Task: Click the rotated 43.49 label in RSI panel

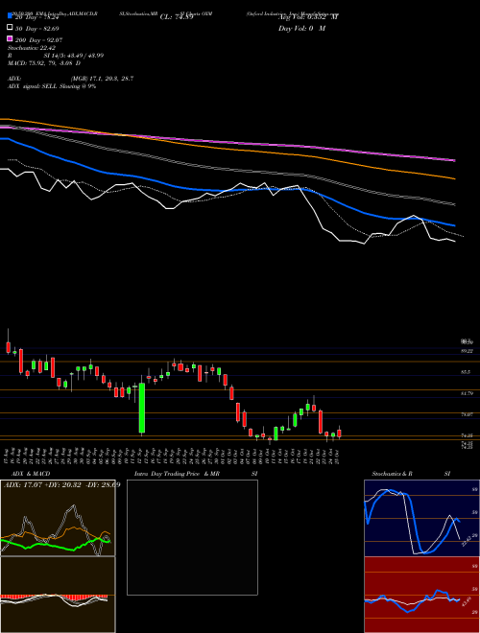Action: 467,602
